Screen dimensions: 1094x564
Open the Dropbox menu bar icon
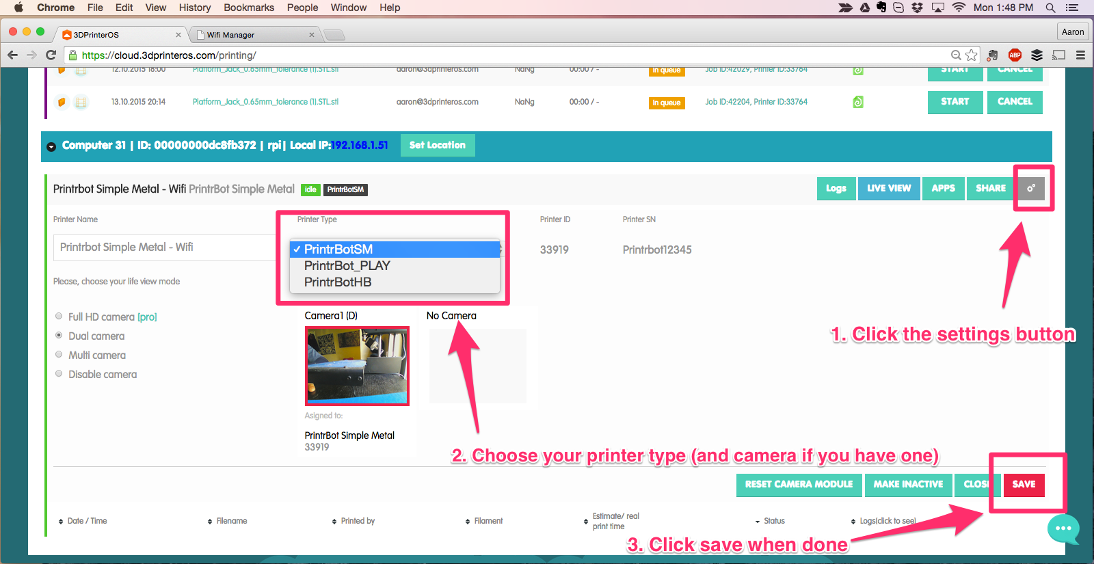click(x=918, y=8)
